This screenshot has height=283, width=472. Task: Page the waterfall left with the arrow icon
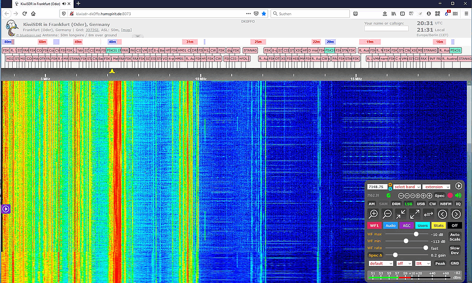(442, 214)
